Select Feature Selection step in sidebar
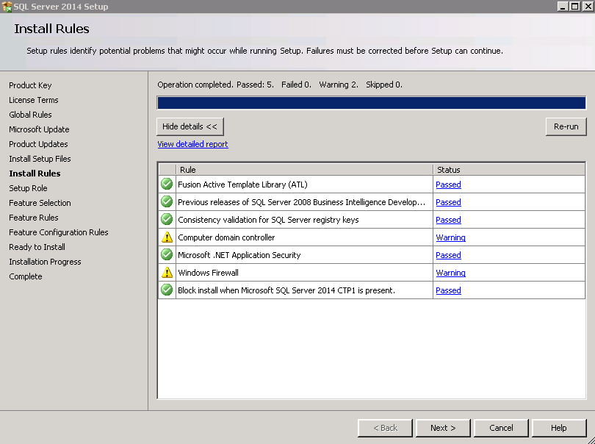The height and width of the screenshot is (444, 595). 40,203
